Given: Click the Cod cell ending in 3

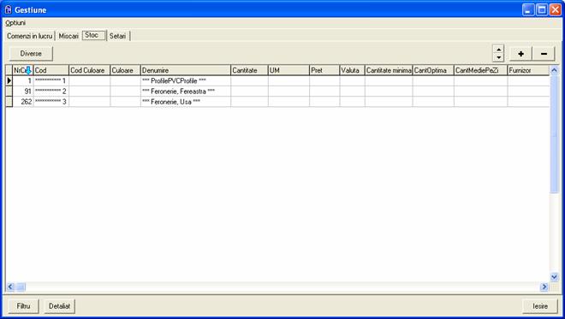Looking at the screenshot, I should click(x=51, y=102).
